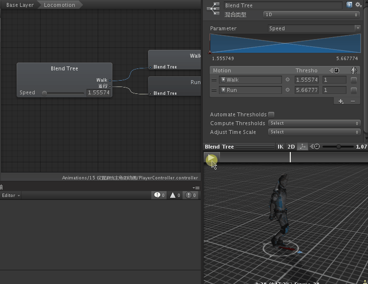Toggle console info messages filter

[159, 195]
